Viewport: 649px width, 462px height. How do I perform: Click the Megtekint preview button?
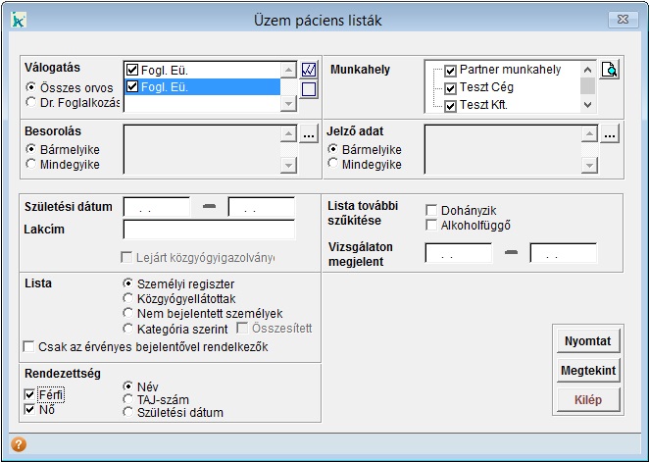pos(587,371)
